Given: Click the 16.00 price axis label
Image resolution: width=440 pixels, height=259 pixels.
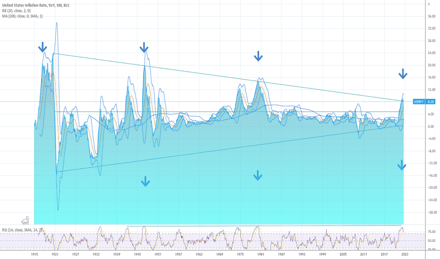Looking at the screenshot, I should point(432,77).
